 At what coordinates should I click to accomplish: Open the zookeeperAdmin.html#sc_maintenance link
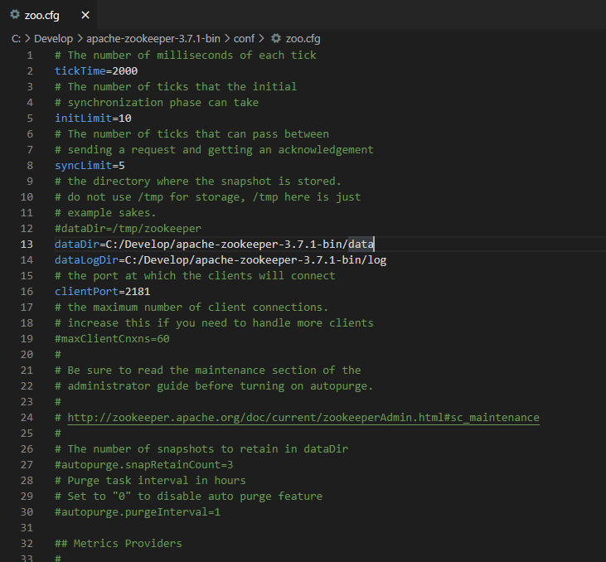[x=303, y=418]
